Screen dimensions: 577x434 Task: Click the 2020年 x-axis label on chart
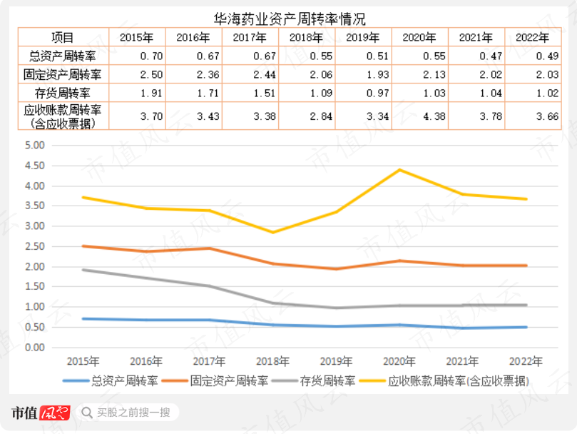(399, 361)
